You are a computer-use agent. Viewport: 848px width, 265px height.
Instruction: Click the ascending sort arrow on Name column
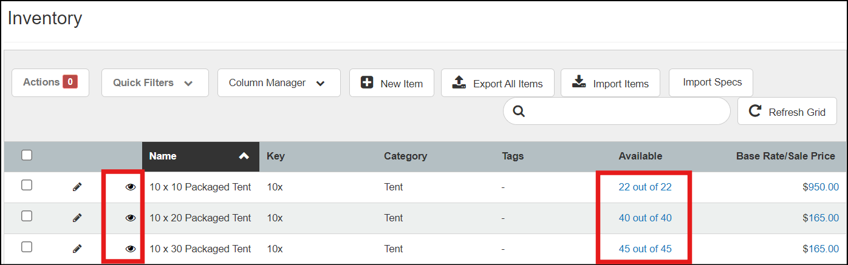tap(244, 156)
